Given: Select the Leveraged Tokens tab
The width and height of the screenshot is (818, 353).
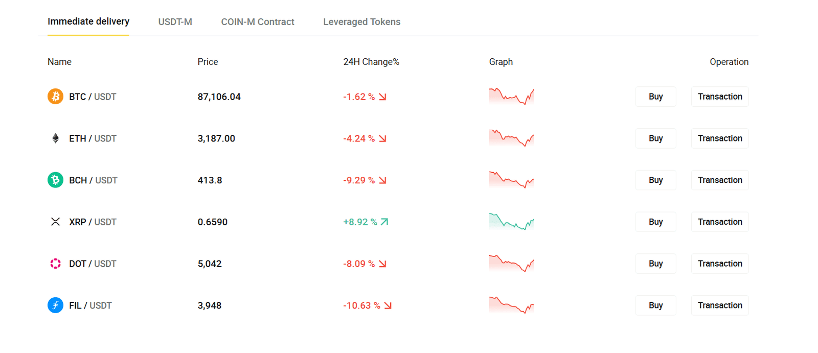Looking at the screenshot, I should tap(361, 22).
